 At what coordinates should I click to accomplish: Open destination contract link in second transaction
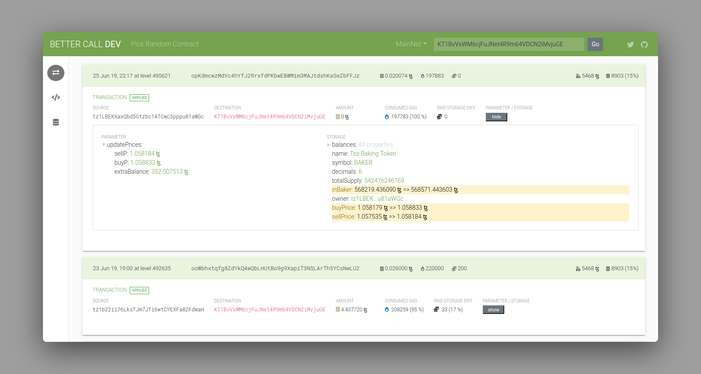pyautogui.click(x=270, y=310)
